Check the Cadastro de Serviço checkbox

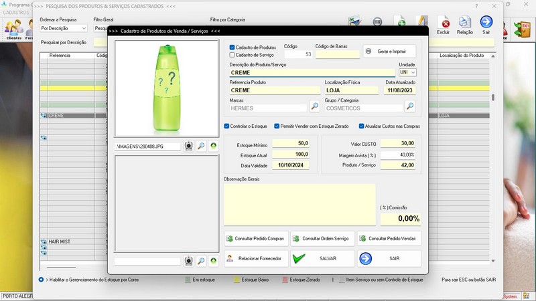[232, 55]
